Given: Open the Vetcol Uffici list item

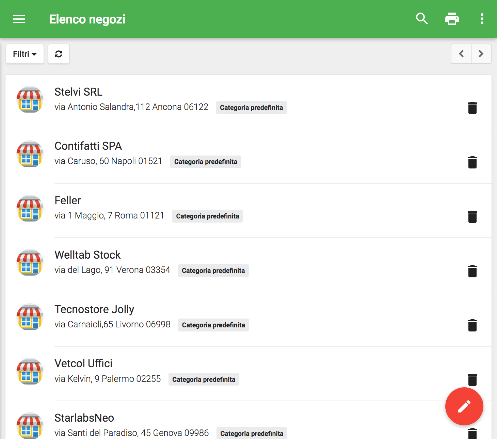Looking at the screenshot, I should (x=83, y=363).
